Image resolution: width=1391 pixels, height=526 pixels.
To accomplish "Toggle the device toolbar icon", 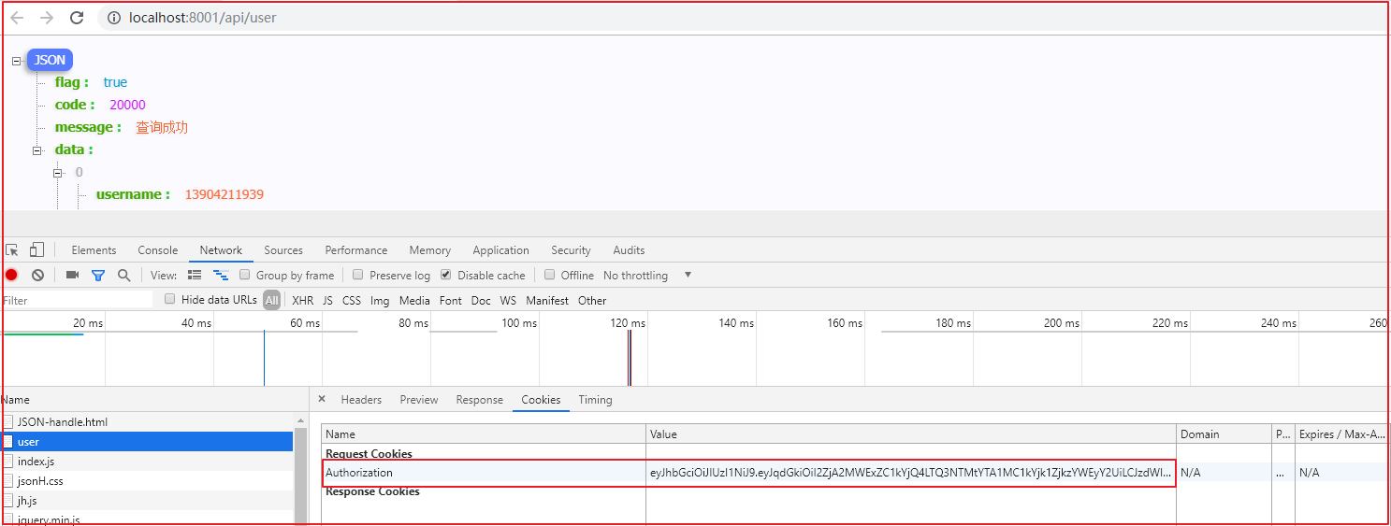I will 36,249.
